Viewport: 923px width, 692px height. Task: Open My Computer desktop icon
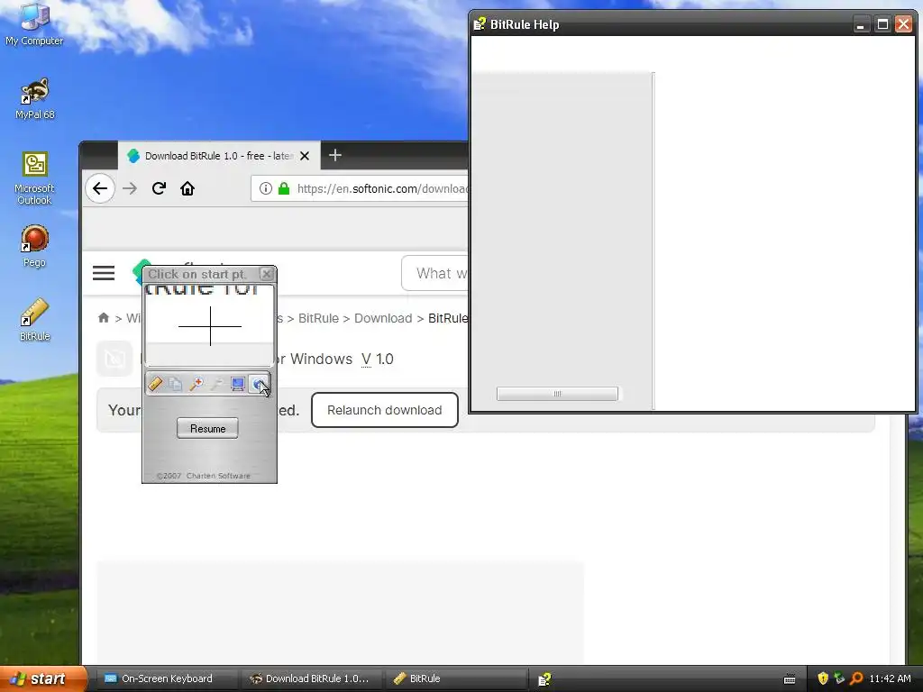(34, 24)
